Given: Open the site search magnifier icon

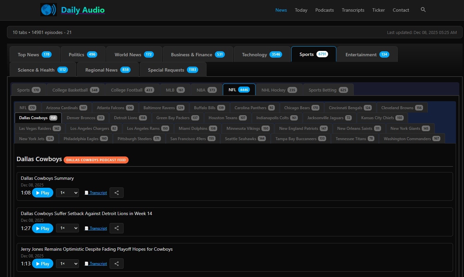Looking at the screenshot, I should pyautogui.click(x=423, y=10).
